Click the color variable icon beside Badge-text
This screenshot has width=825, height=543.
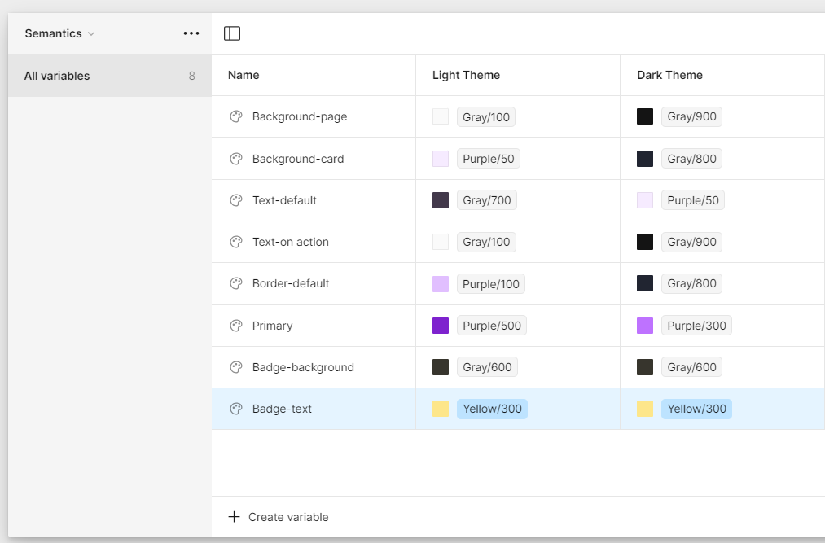coord(235,409)
